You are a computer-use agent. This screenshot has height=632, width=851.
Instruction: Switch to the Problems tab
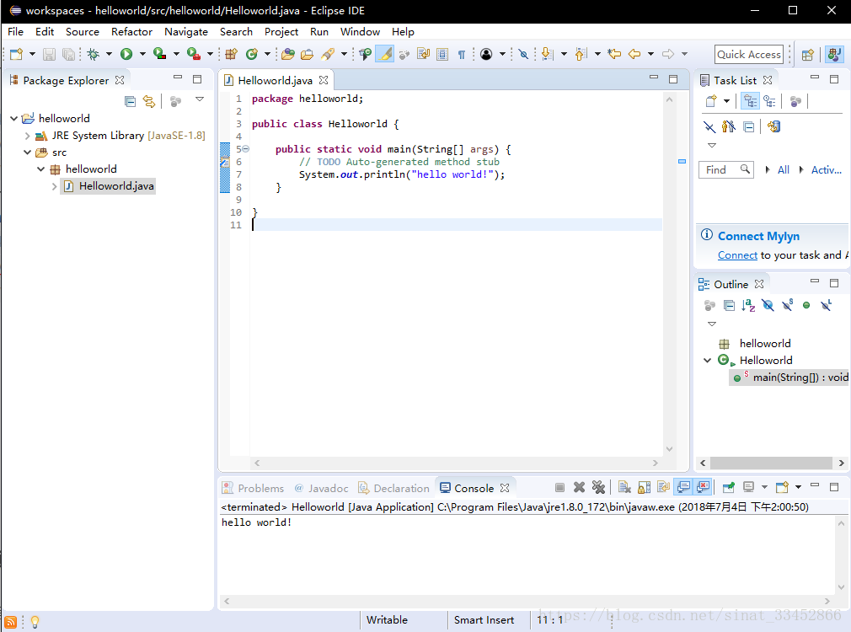[x=253, y=488]
